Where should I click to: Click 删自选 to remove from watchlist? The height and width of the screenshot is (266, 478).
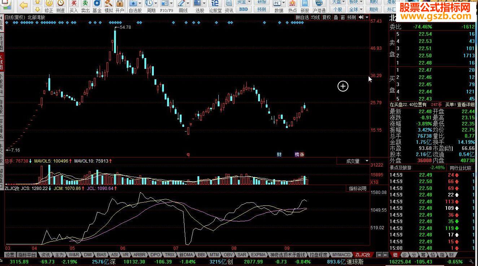tap(302, 17)
